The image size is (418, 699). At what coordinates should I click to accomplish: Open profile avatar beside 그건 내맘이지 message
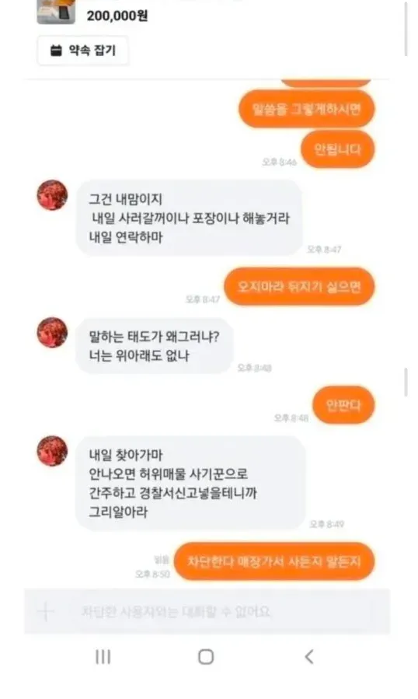pyautogui.click(x=52, y=195)
